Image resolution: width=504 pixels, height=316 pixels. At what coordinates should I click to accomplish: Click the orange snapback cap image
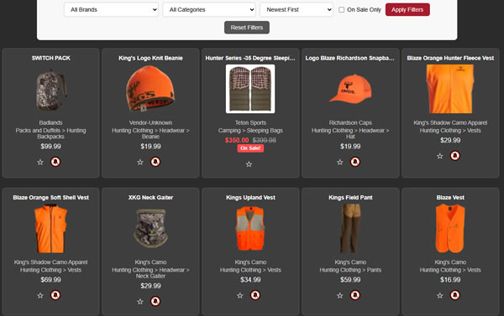coord(350,89)
